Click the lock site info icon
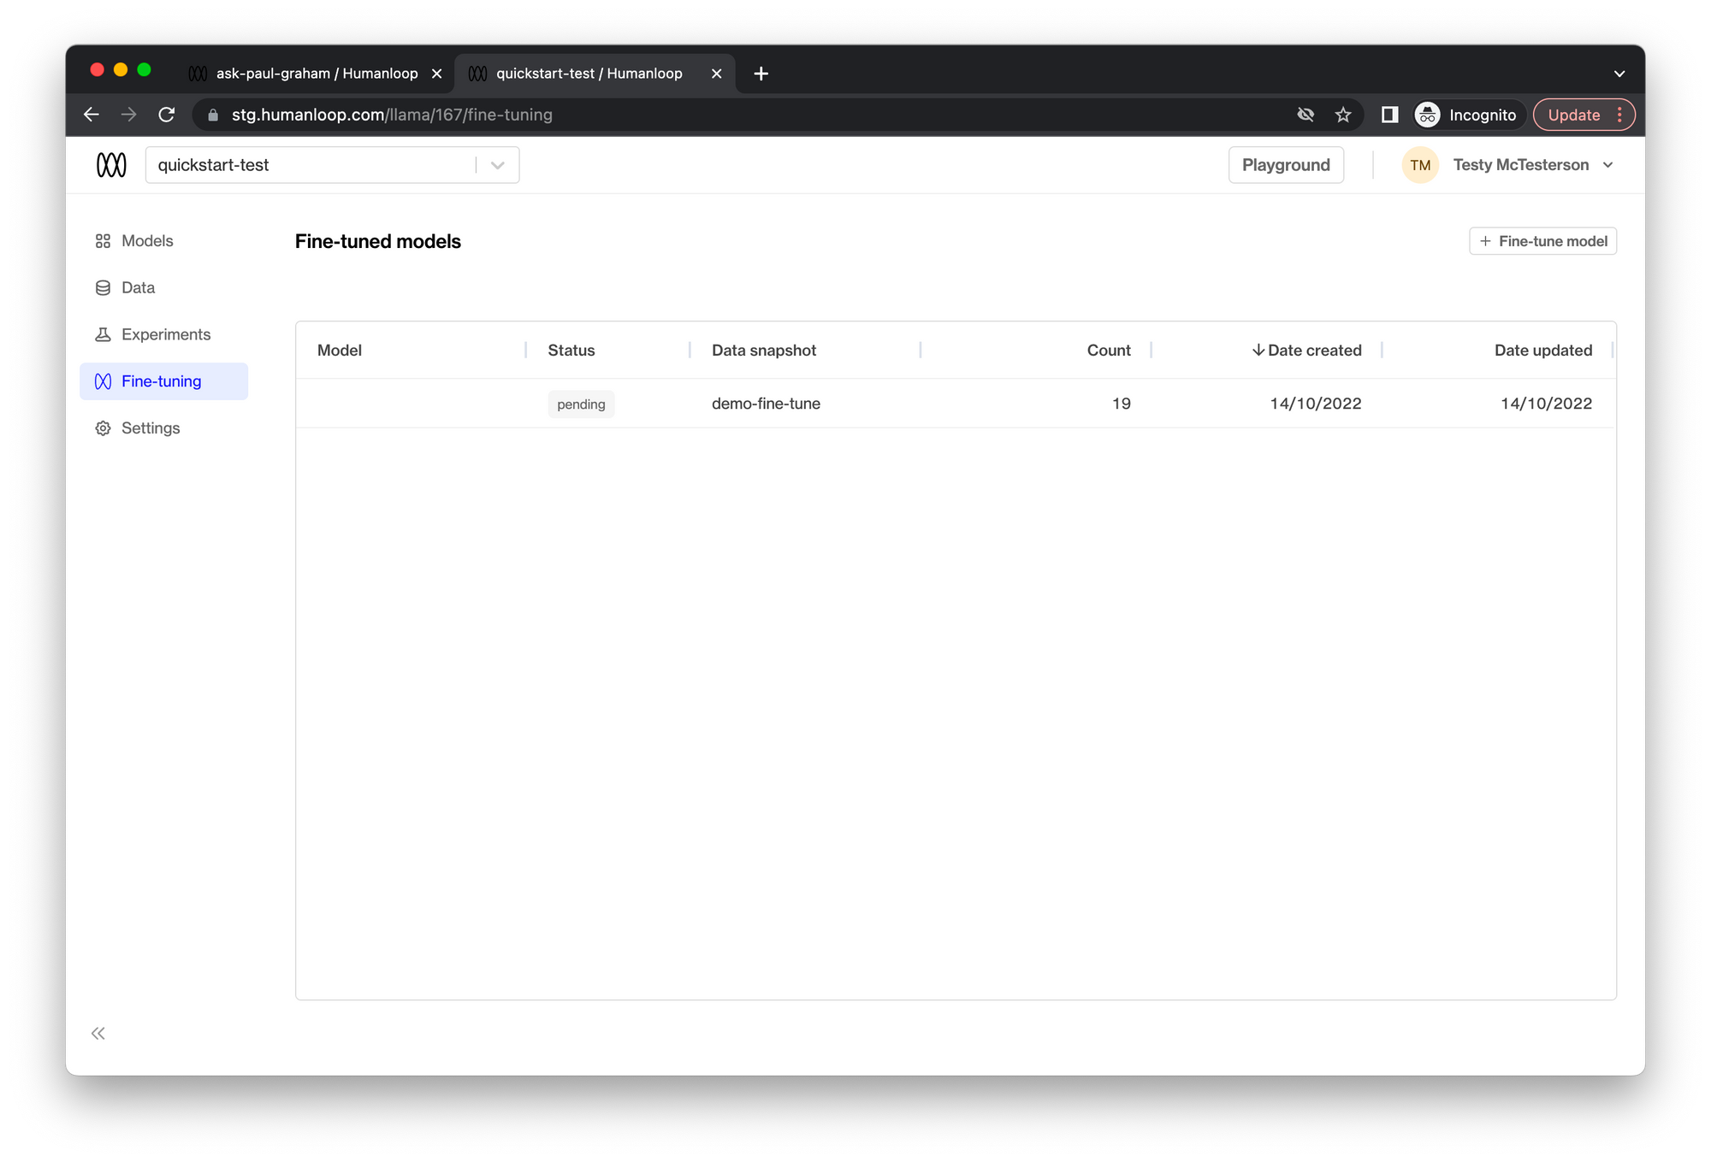Screen dimensions: 1711x1162 click(x=213, y=115)
